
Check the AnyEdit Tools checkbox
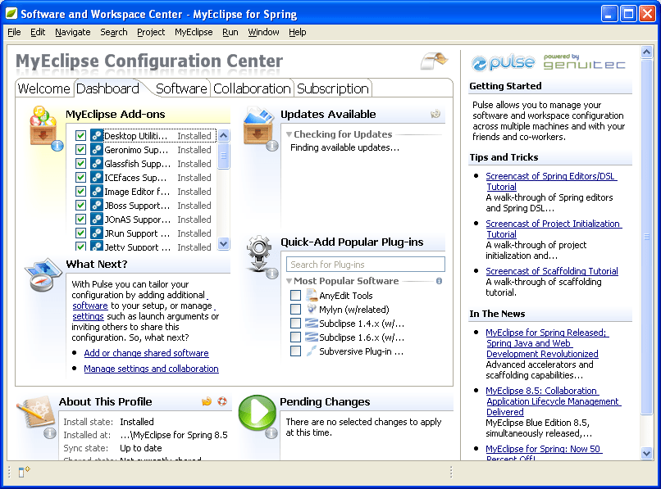point(295,295)
